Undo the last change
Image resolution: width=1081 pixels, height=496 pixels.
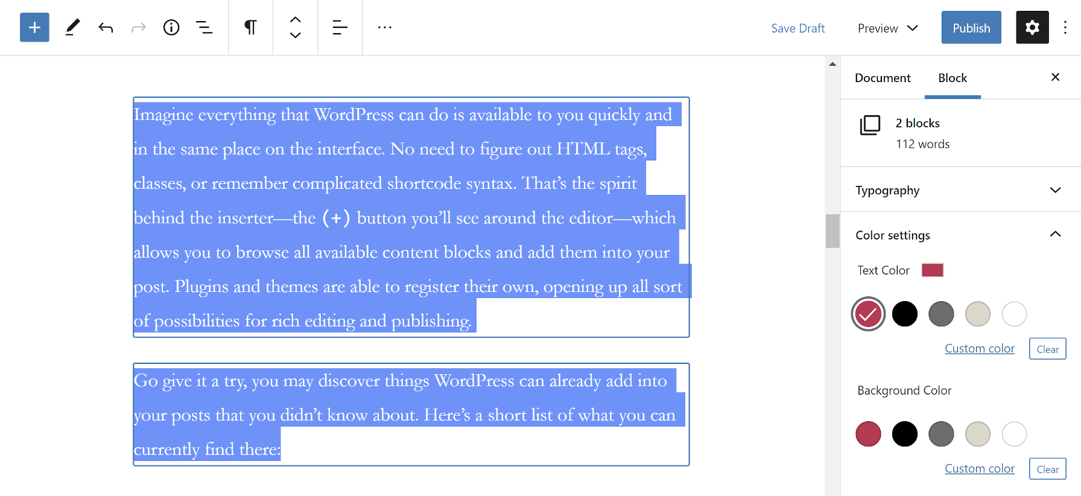pyautogui.click(x=106, y=28)
